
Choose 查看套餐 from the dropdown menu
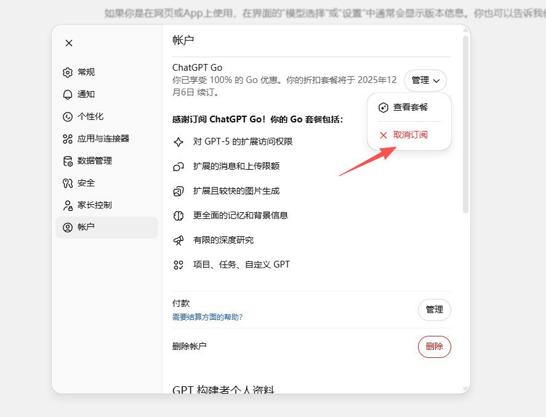[409, 108]
